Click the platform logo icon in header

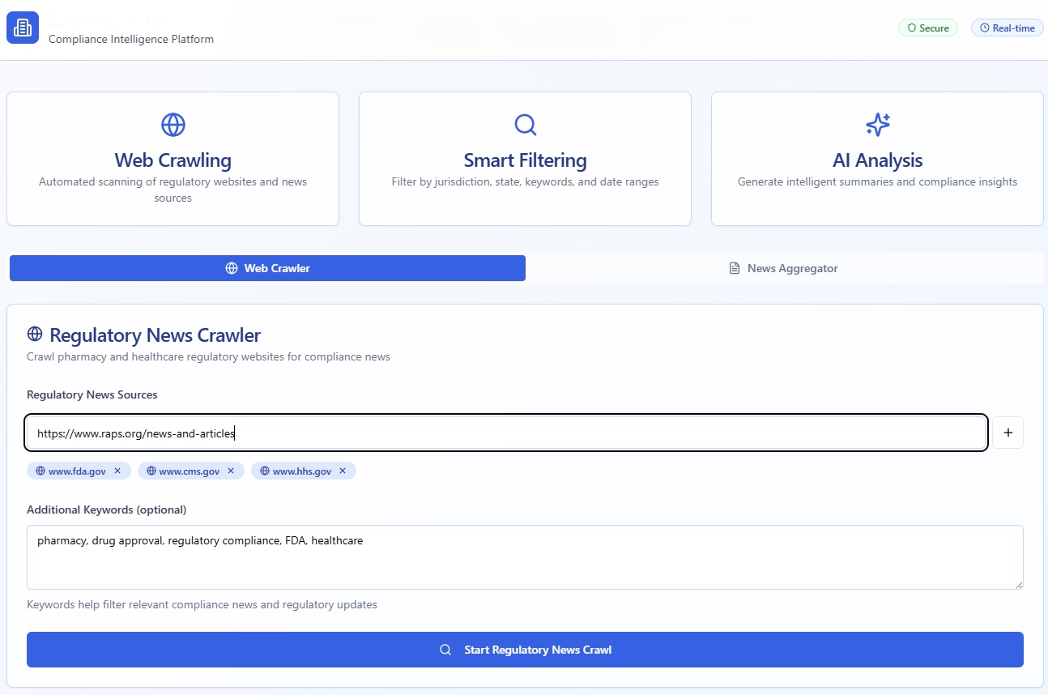point(23,28)
